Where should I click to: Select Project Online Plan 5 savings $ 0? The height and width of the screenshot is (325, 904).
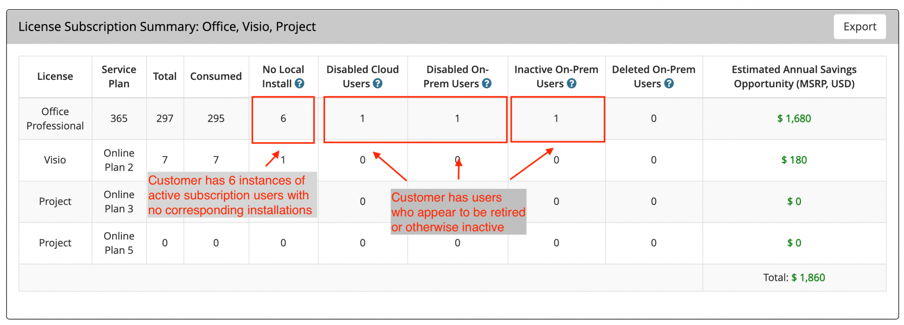[x=794, y=243]
